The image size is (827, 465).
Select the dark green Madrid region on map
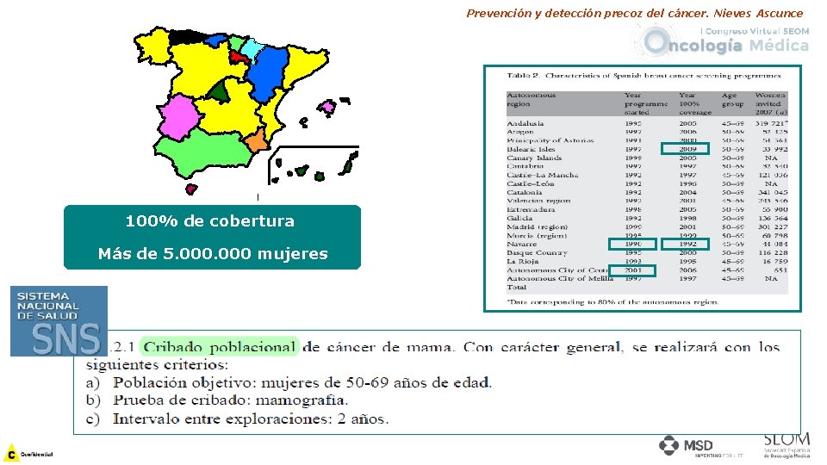click(220, 91)
